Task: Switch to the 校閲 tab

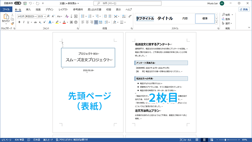Action: tap(108, 10)
